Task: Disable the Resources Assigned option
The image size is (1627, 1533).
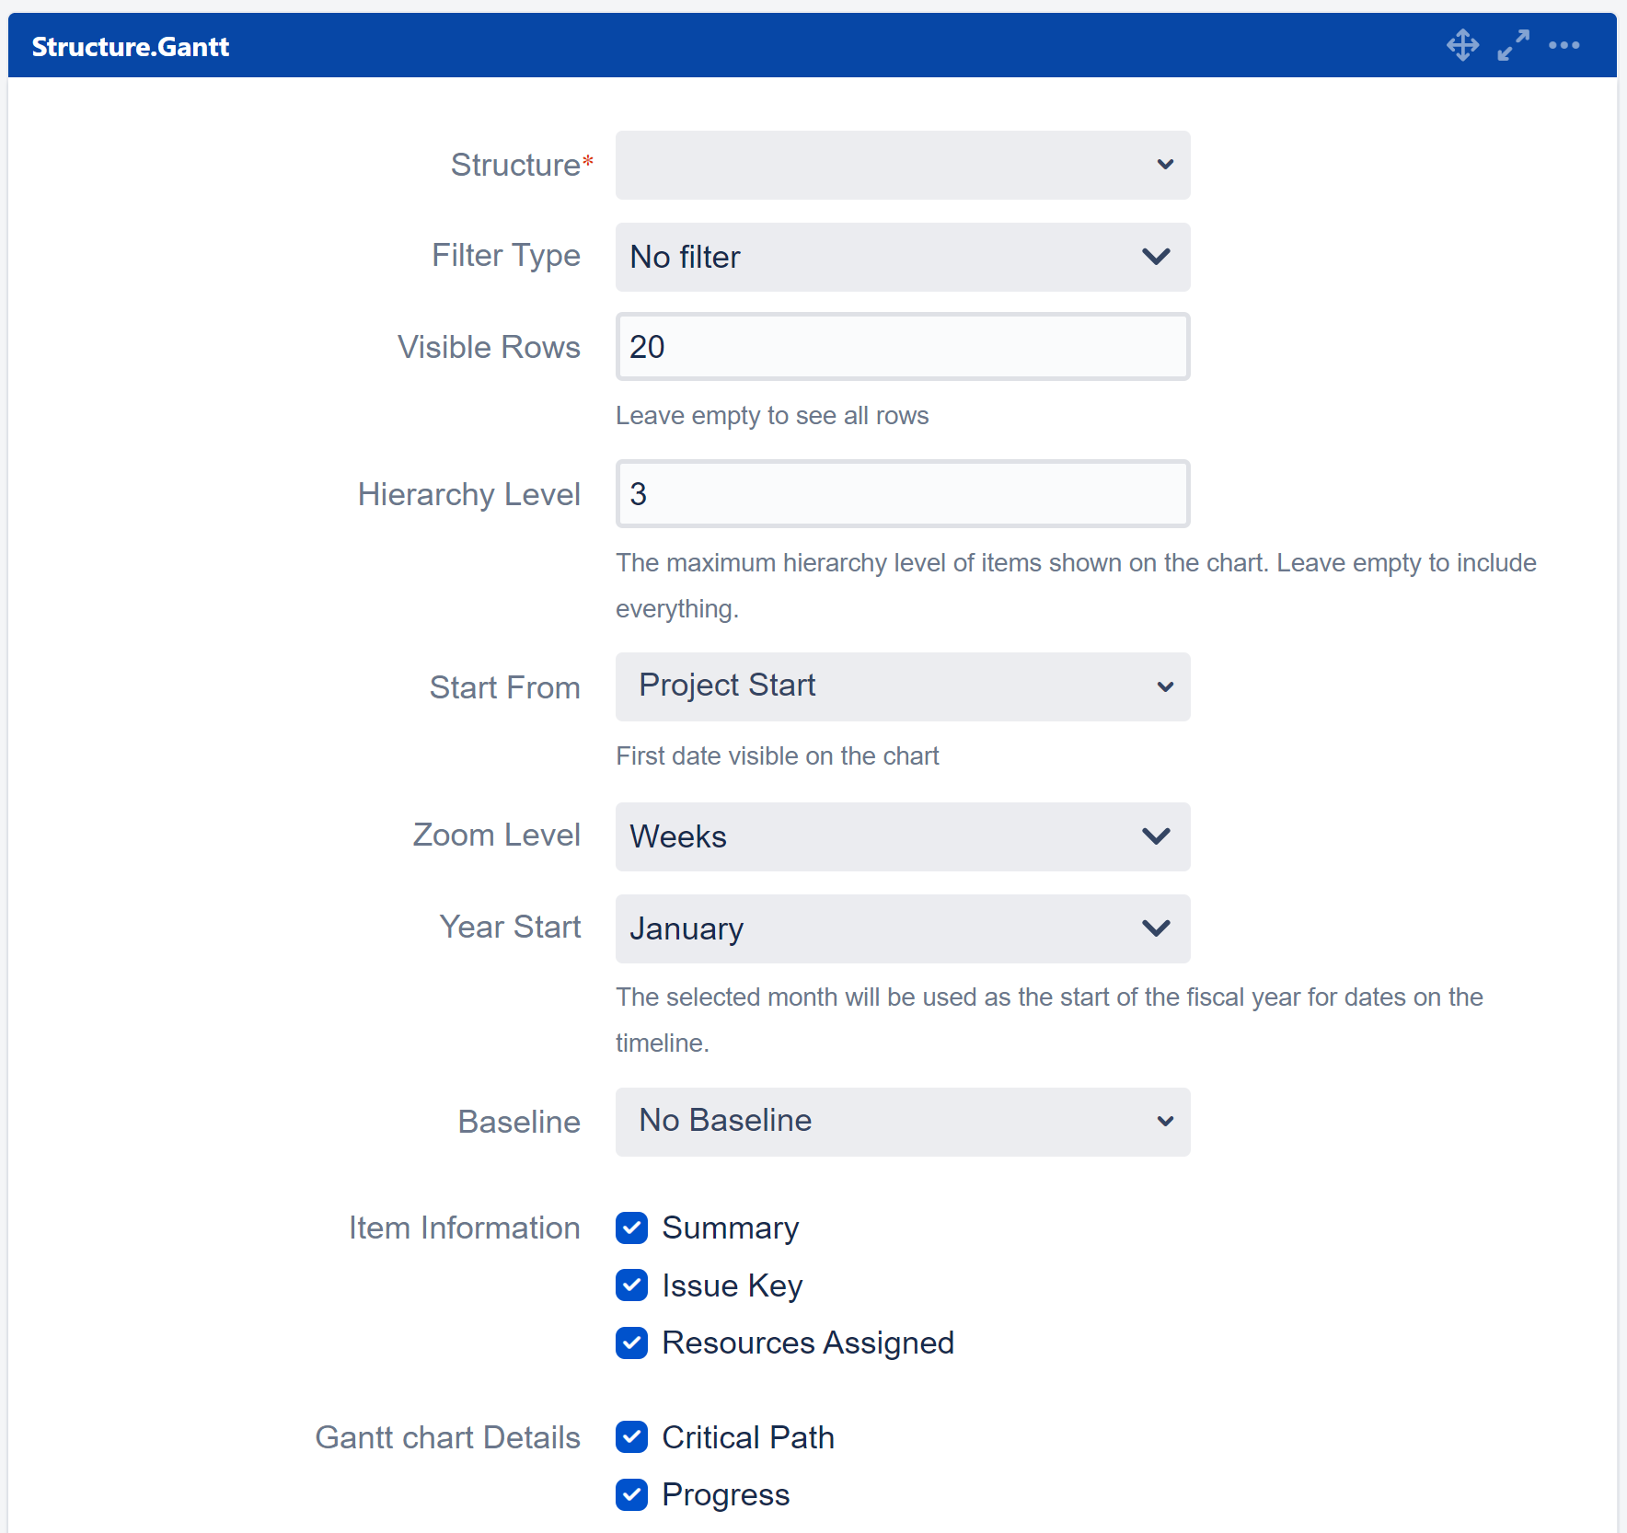Action: coord(632,1343)
